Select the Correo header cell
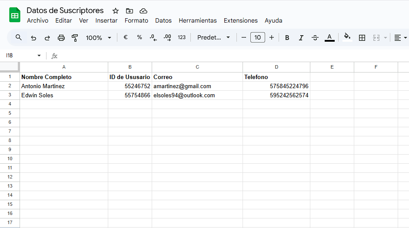 pyautogui.click(x=197, y=77)
